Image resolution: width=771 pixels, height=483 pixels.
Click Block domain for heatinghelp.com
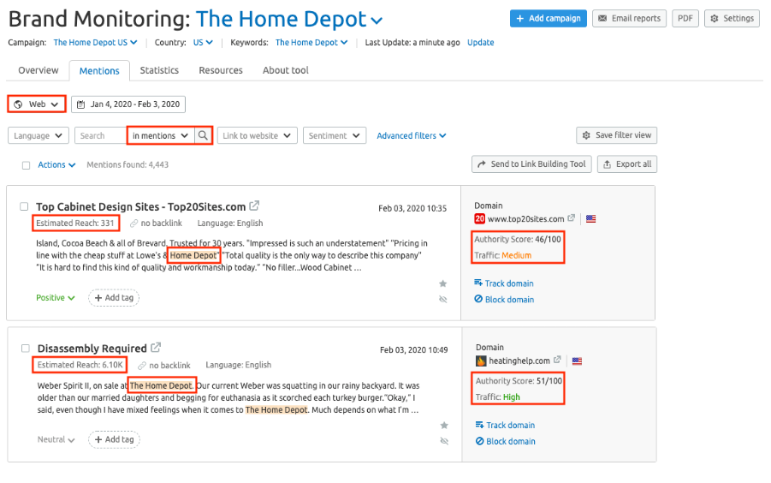coord(504,441)
